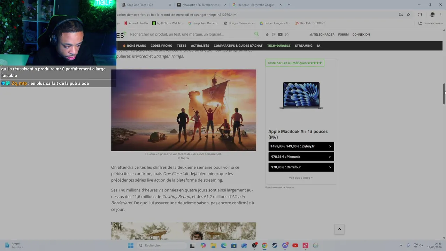Open COMPARATIFS & GUIDES D'ACHAT menu

[x=238, y=46]
